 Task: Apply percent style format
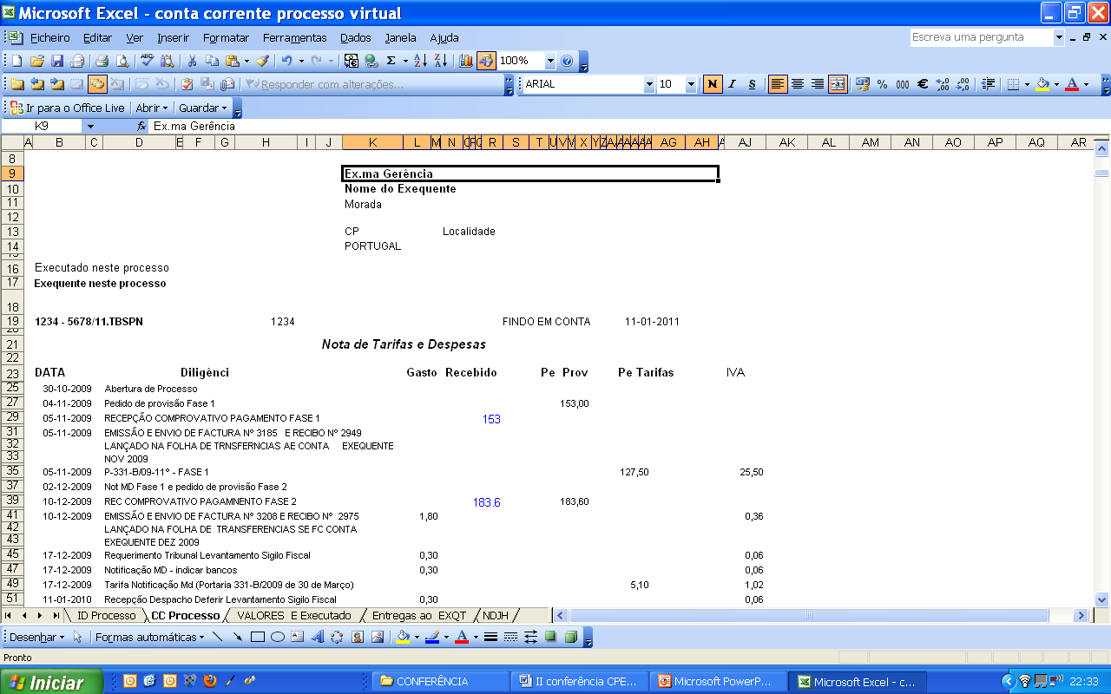pos(883,84)
